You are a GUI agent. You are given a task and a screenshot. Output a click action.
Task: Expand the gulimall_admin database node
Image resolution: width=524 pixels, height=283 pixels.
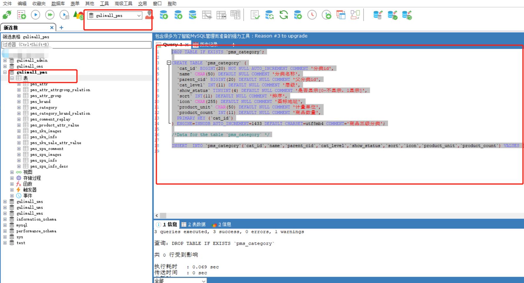pyautogui.click(x=5, y=60)
